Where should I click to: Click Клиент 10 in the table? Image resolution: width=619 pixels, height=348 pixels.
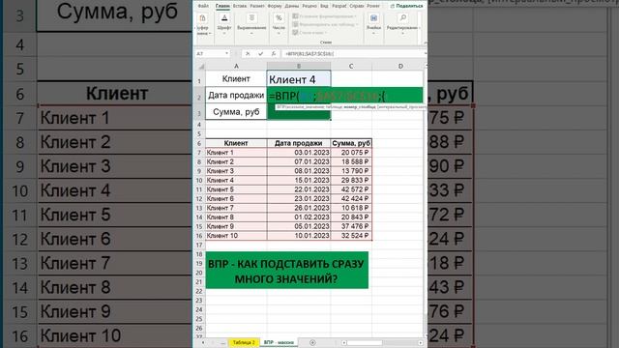point(236,236)
